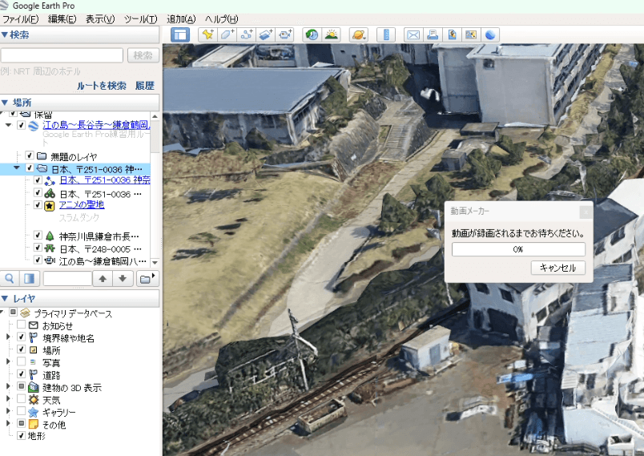Click the add placemark pushpin icon
644x456 pixels.
[207, 34]
